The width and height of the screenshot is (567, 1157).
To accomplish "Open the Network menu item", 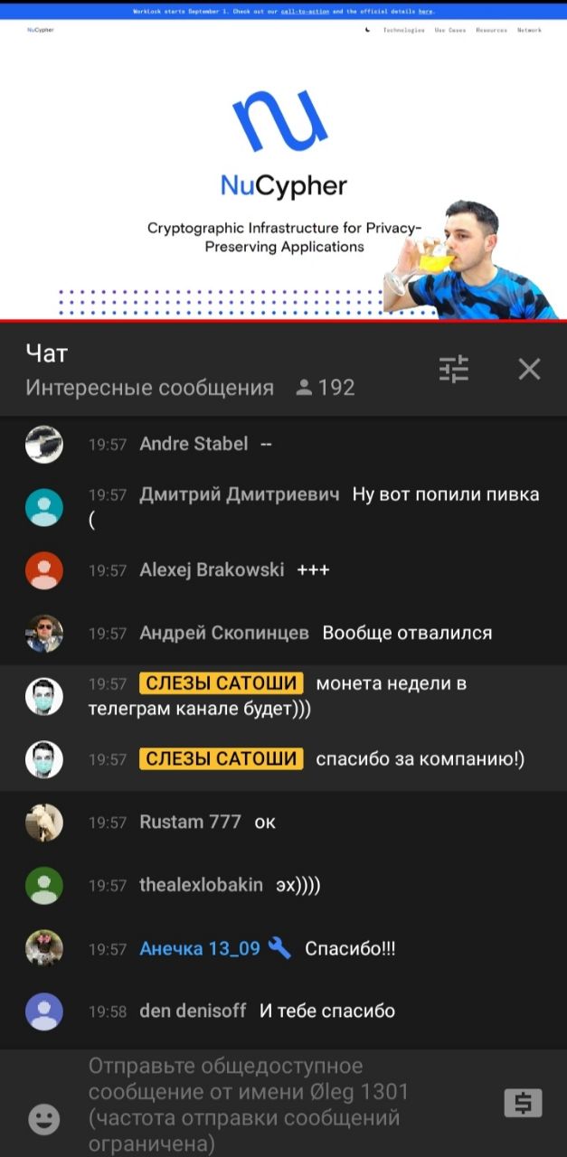I will click(529, 30).
